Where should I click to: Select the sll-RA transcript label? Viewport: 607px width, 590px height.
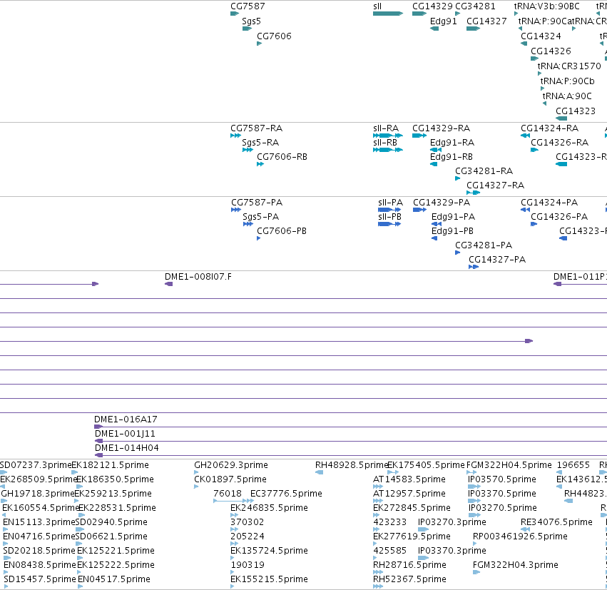(x=386, y=128)
